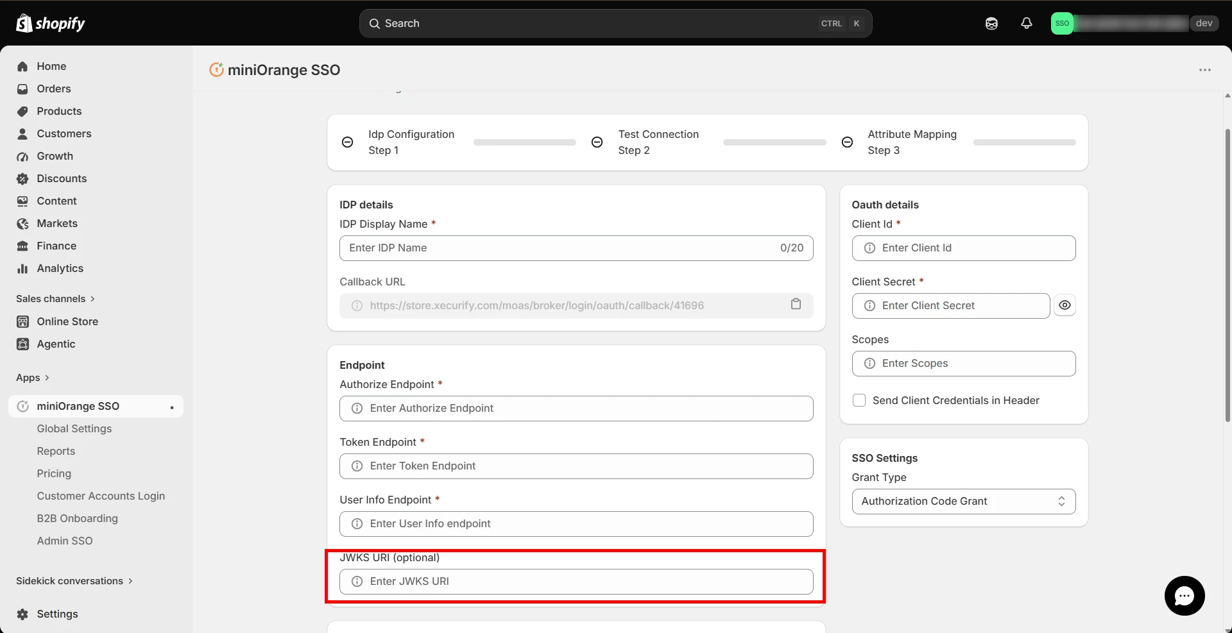Open the Grant Type dropdown

(963, 502)
